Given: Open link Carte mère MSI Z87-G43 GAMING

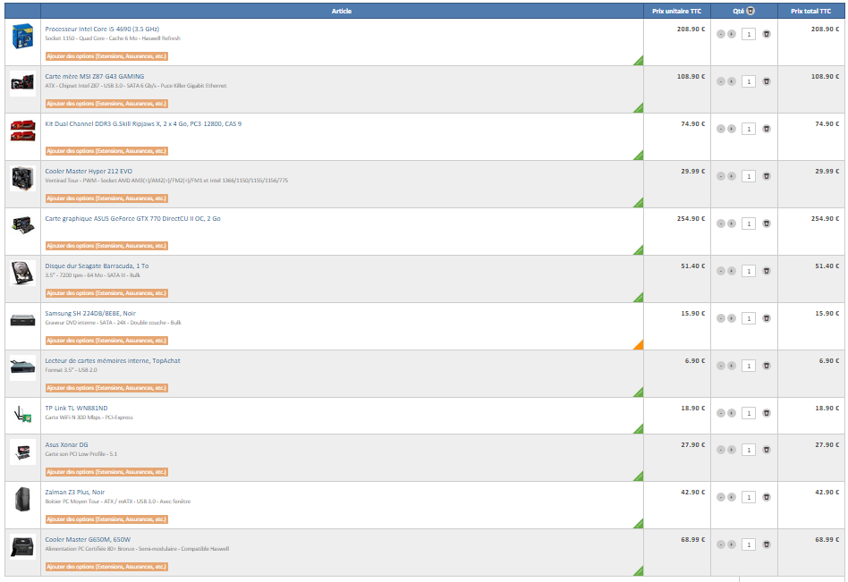Looking at the screenshot, I should [95, 77].
